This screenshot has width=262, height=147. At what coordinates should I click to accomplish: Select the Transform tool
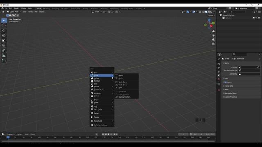(4, 45)
